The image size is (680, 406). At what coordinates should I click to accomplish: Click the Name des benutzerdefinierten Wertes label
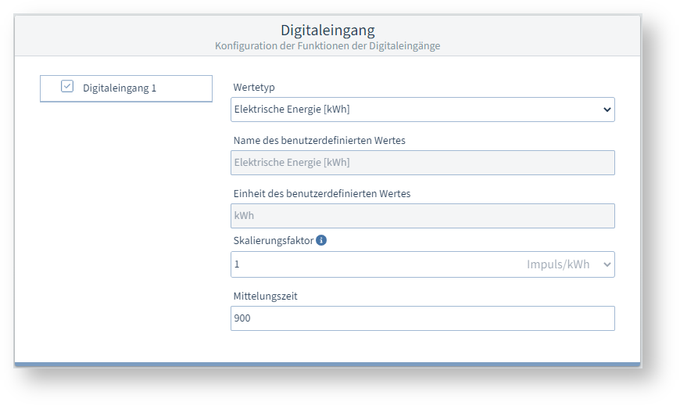(x=319, y=141)
